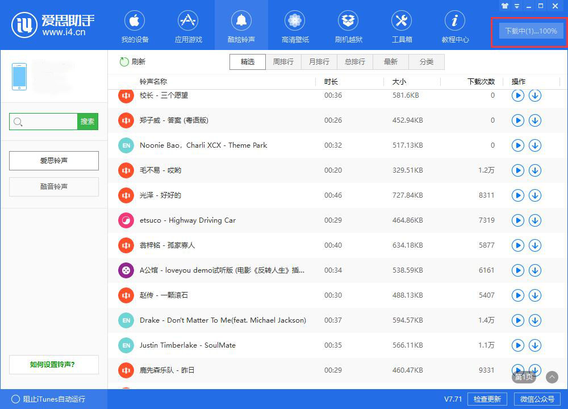Viewport: 568px width, 409px height.
Task: Play the 光泽 - 好好的 ringtone
Action: pyautogui.click(x=517, y=195)
